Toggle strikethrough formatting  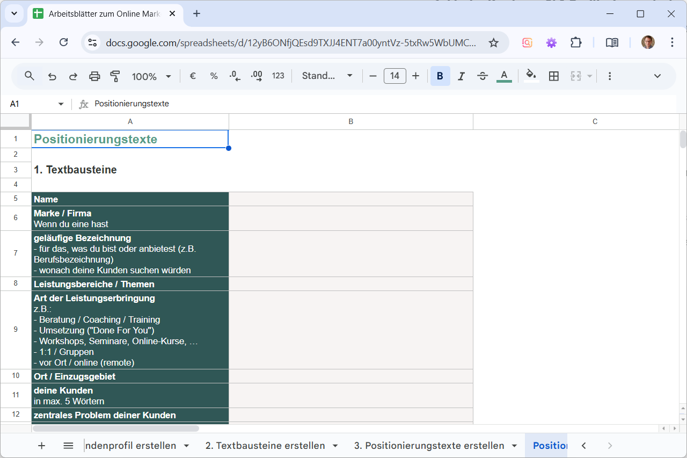pyautogui.click(x=483, y=76)
